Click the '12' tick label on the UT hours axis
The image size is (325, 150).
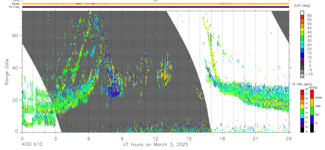(155, 139)
